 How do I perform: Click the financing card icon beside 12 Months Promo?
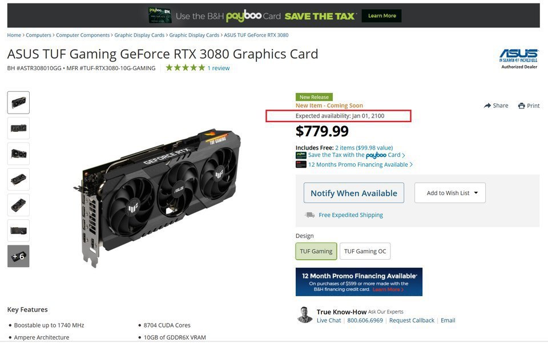(301, 164)
